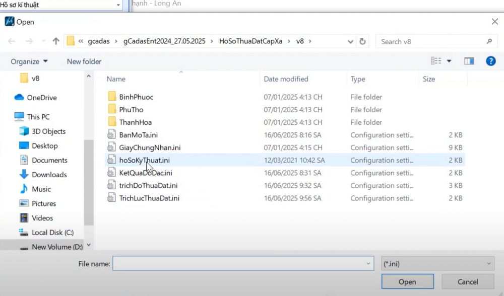Click the search magnifier icon
This screenshot has height=296, width=504.
[x=489, y=41]
